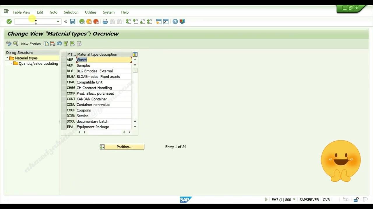Screen dimensions: 373x209
Task: Click the Material type description column header
Action: (x=104, y=54)
